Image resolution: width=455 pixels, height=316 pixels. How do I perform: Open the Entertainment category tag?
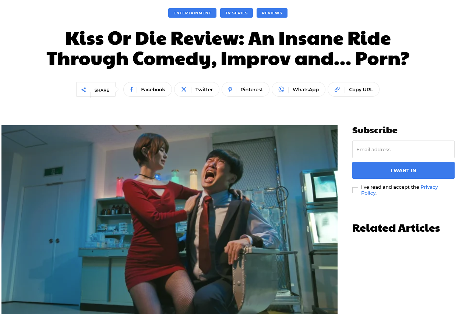click(192, 13)
